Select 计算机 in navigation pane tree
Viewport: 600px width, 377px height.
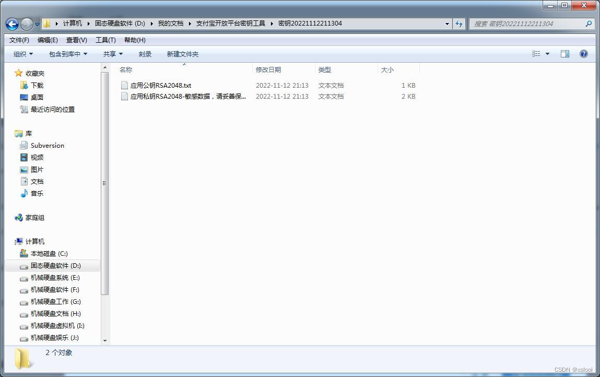point(35,242)
